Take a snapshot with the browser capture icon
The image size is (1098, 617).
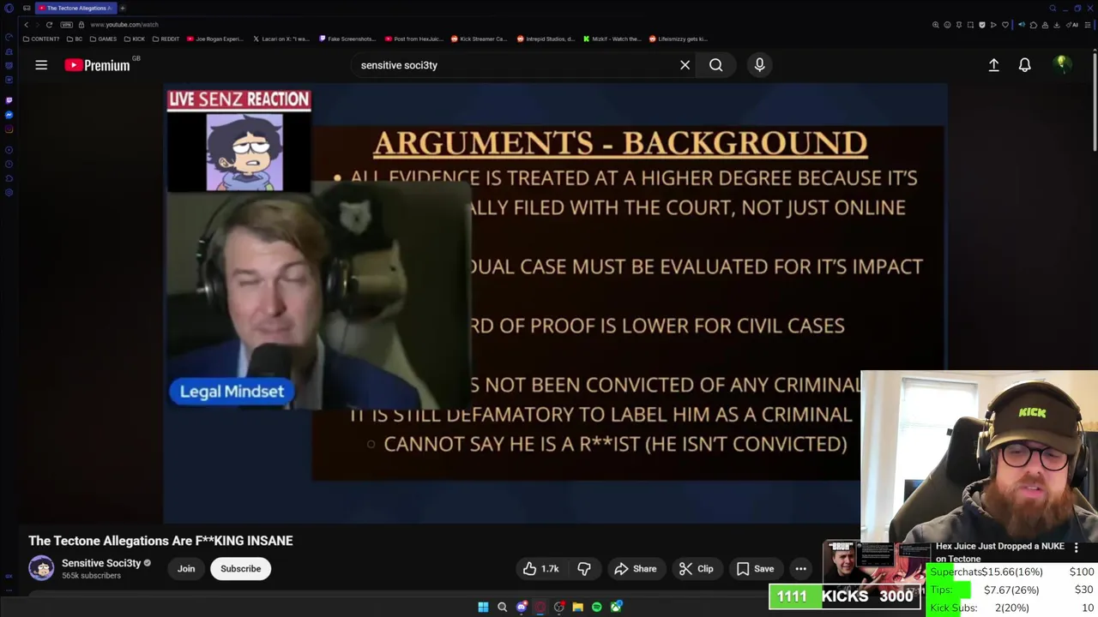tap(970, 25)
